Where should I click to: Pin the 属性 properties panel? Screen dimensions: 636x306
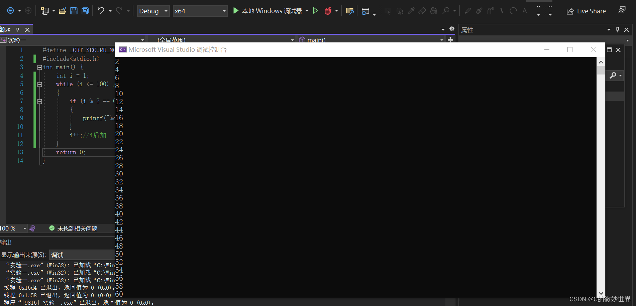(x=618, y=30)
